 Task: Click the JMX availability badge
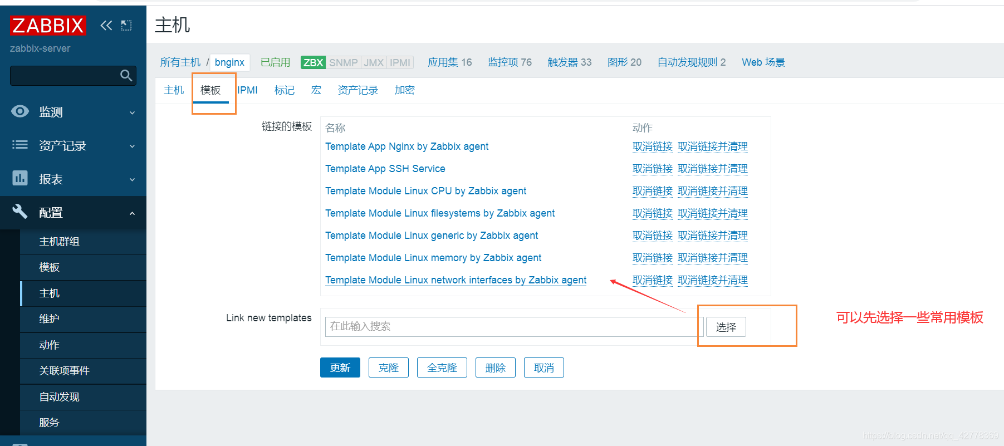coord(374,62)
